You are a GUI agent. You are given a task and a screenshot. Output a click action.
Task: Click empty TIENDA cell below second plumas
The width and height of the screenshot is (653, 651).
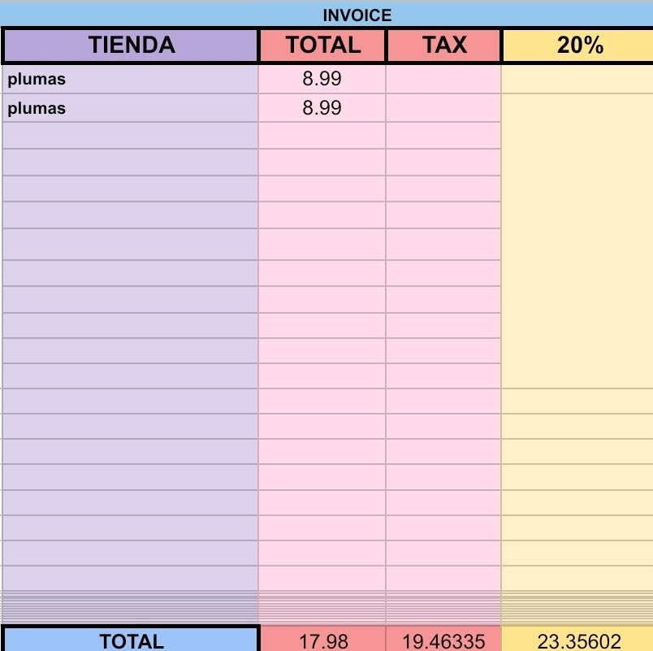130,136
